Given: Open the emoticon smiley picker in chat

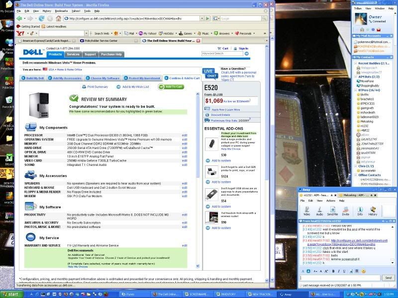Looking at the screenshot, I should (364, 271).
